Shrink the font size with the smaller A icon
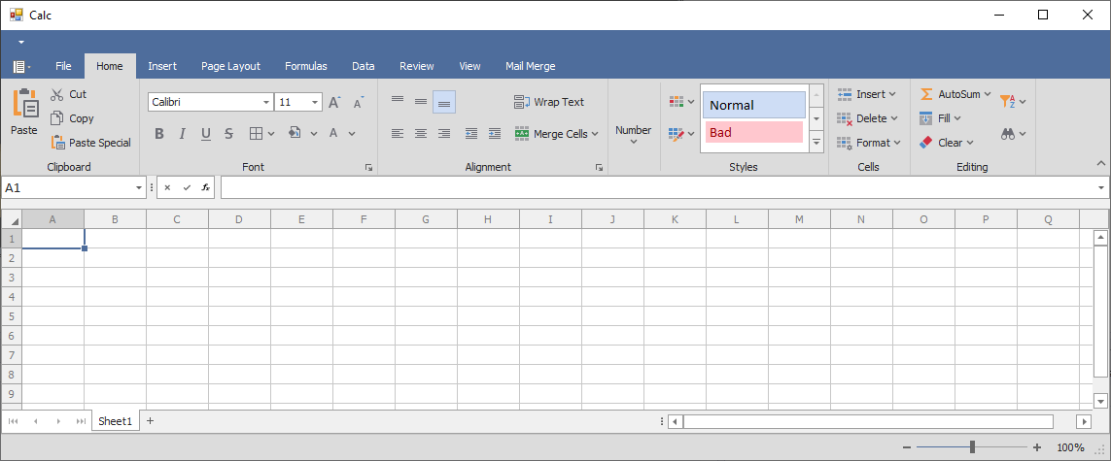Screen dimensions: 1111x461 coord(359,102)
